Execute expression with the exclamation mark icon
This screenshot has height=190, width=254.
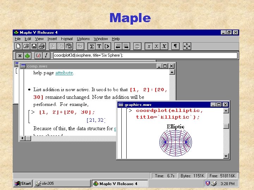click(46, 56)
